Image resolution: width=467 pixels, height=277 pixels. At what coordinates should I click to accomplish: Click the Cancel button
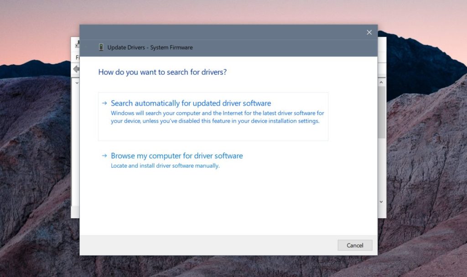pyautogui.click(x=355, y=245)
